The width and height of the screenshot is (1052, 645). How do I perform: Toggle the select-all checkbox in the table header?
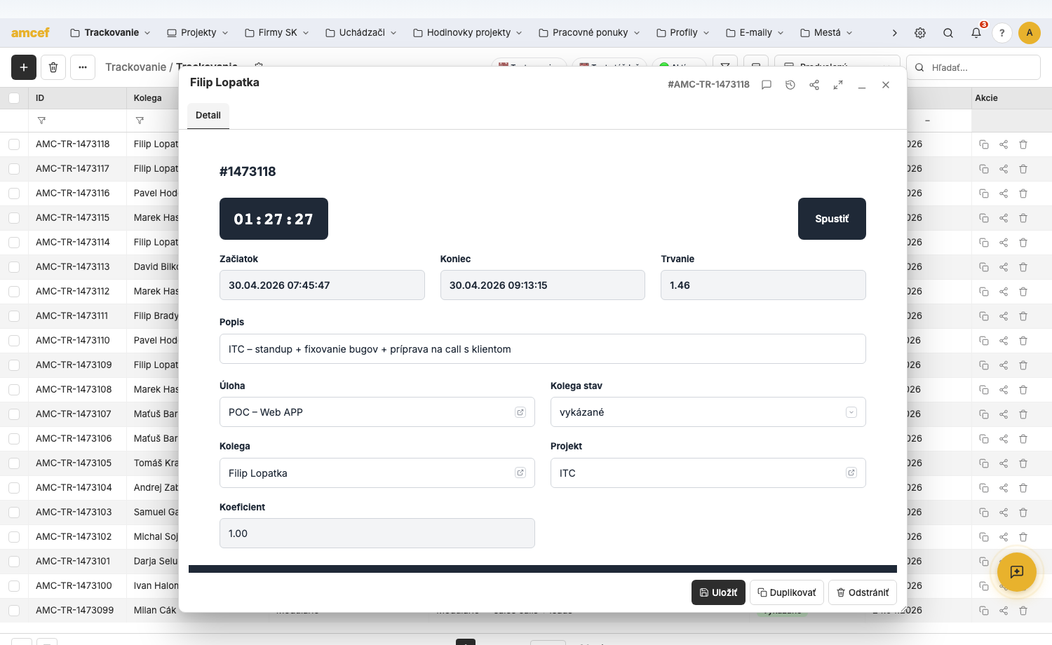[14, 98]
